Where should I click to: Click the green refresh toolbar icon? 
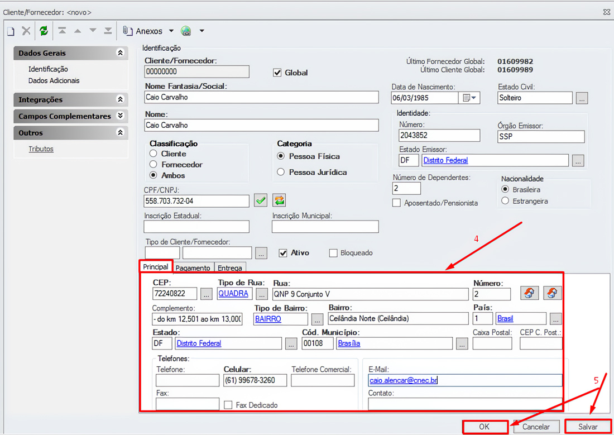[x=44, y=31]
